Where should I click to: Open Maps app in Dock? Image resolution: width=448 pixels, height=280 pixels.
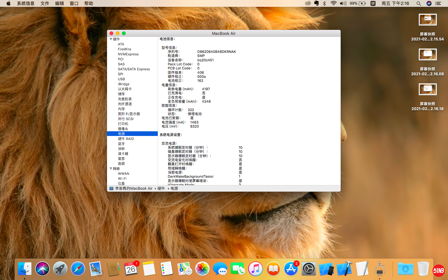184,269
